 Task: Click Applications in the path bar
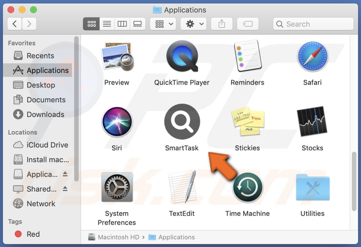click(171, 237)
